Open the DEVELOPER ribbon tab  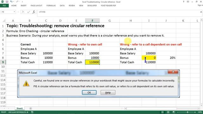pyautogui.click(x=92, y=6)
